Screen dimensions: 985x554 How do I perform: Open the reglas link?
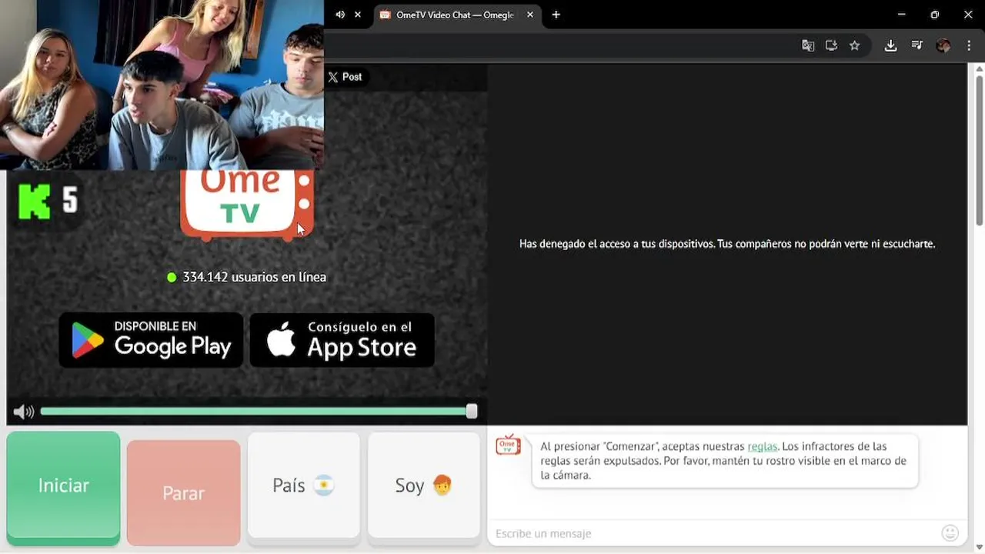click(763, 446)
